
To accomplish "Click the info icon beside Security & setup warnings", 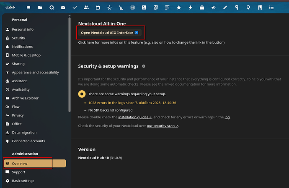I will click(x=144, y=66).
